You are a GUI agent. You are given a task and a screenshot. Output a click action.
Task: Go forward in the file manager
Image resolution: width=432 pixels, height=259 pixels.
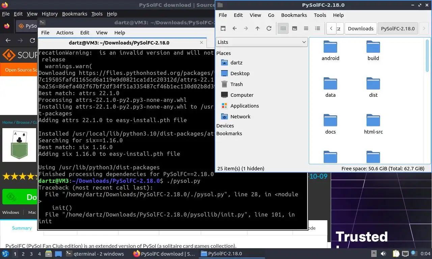coord(246,28)
